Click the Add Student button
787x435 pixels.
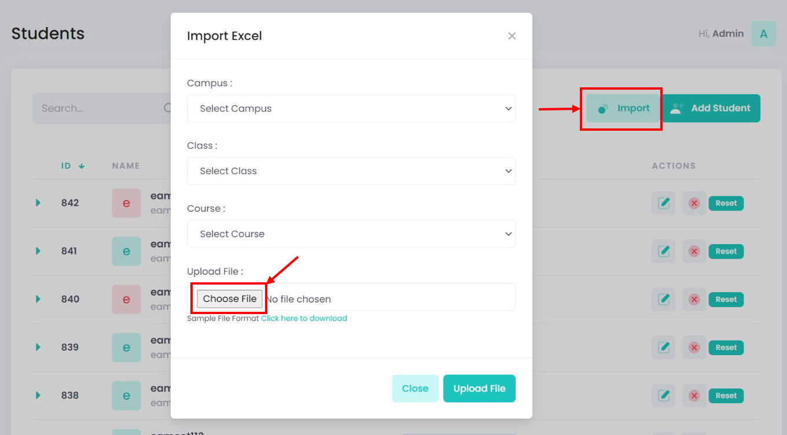click(x=711, y=108)
